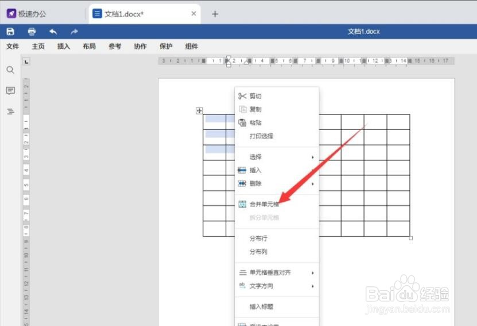Open the 主页 ribbon tab
The height and width of the screenshot is (326, 477).
[x=38, y=47]
